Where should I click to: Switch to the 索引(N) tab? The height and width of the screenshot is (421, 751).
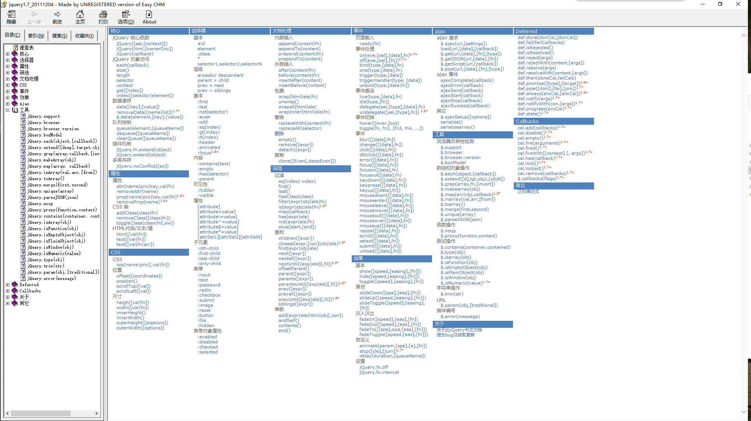(36, 35)
